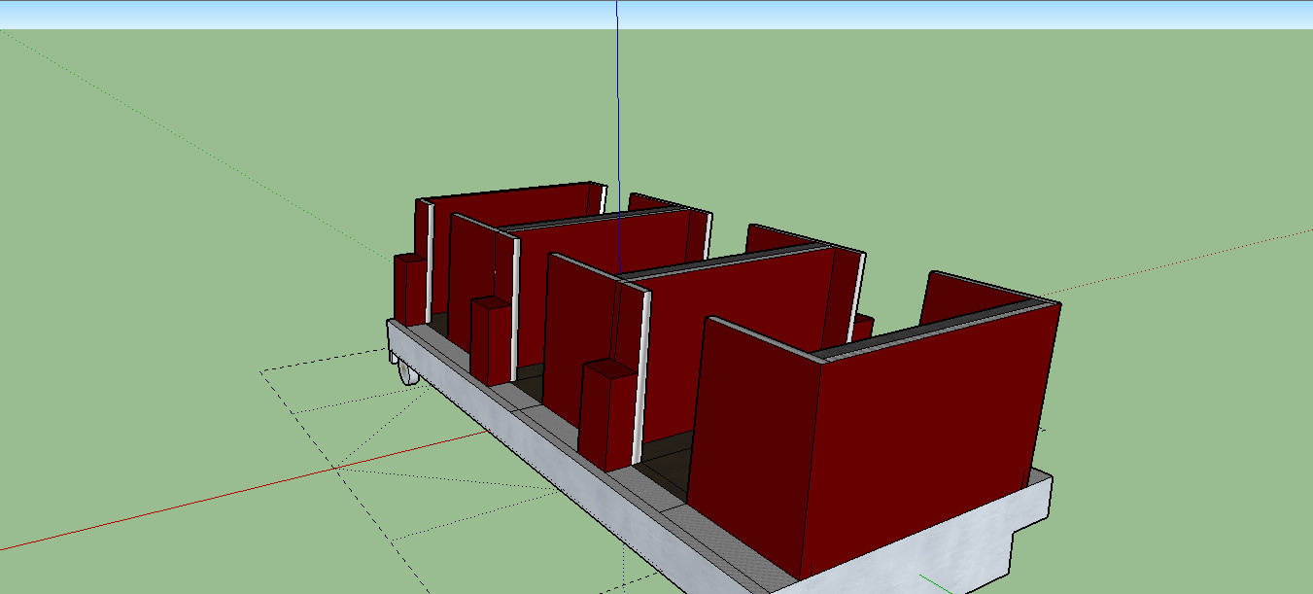The image size is (1313, 594).
Task: Click the nearest white vertical strip
Action: (x=640, y=374)
